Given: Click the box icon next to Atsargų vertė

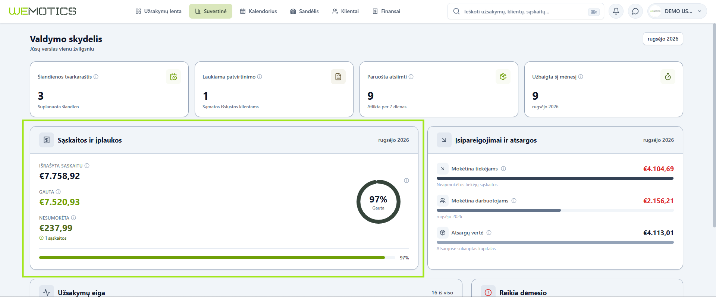Looking at the screenshot, I should 443,233.
